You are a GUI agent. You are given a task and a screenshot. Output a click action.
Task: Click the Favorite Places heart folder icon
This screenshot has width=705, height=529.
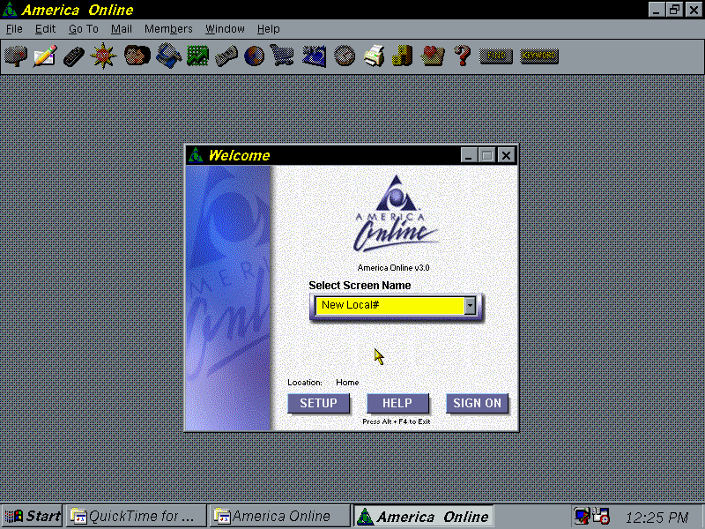(x=432, y=56)
